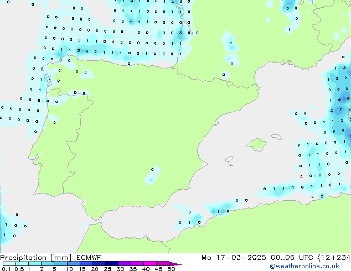This screenshot has width=351, height=271.
Task: Click the 20–25 mm dark blue swatch
Action: coord(99,264)
